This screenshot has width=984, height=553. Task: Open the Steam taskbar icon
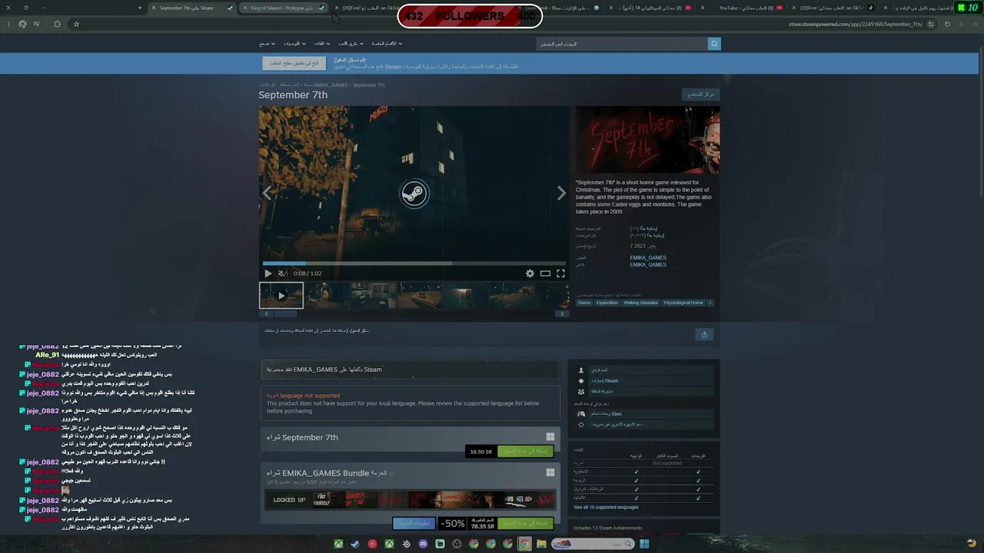tap(355, 544)
